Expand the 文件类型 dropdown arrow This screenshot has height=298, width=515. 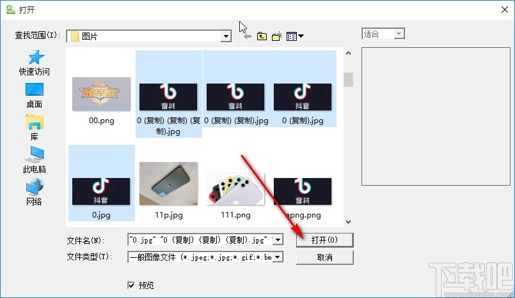coord(278,257)
